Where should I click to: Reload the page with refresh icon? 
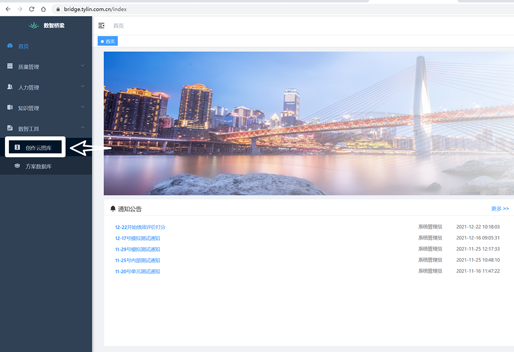tap(32, 9)
